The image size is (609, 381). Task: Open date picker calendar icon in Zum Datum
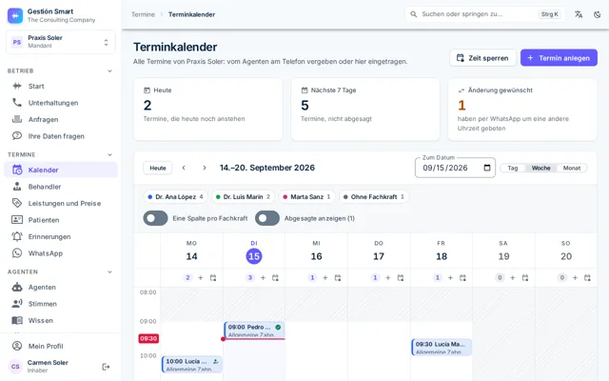click(487, 168)
